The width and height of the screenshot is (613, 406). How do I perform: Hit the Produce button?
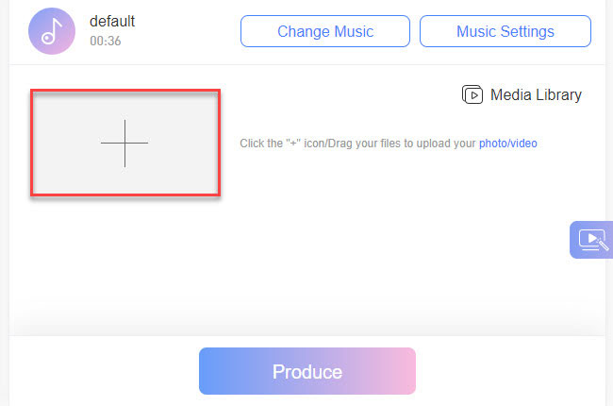306,371
